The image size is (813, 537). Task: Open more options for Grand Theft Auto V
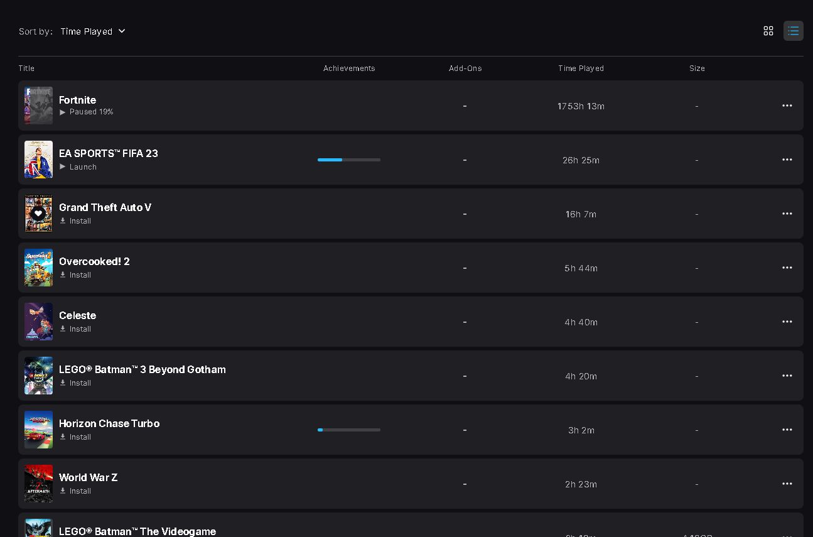click(x=787, y=214)
